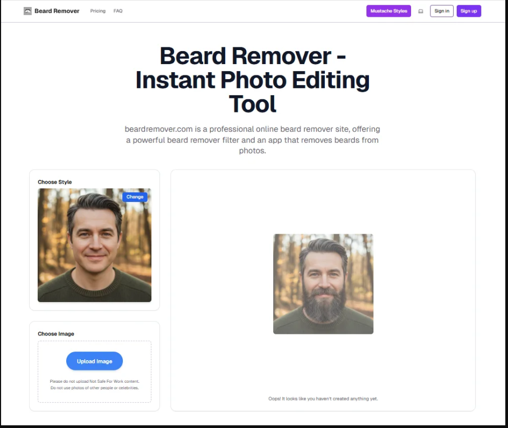Click the Not Safe For Work warning text

(94, 381)
